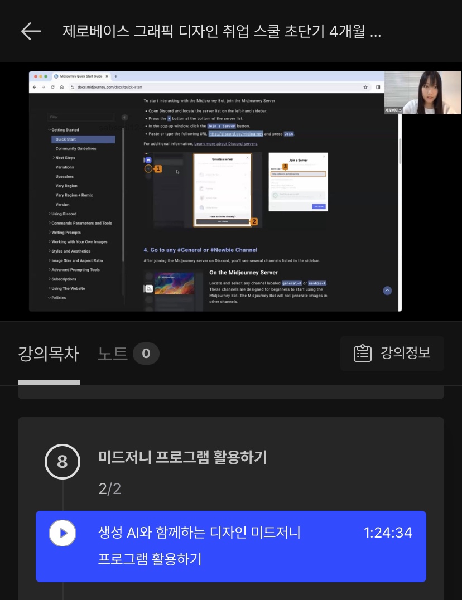Click the scroll-to-top round arrow button

(x=387, y=291)
